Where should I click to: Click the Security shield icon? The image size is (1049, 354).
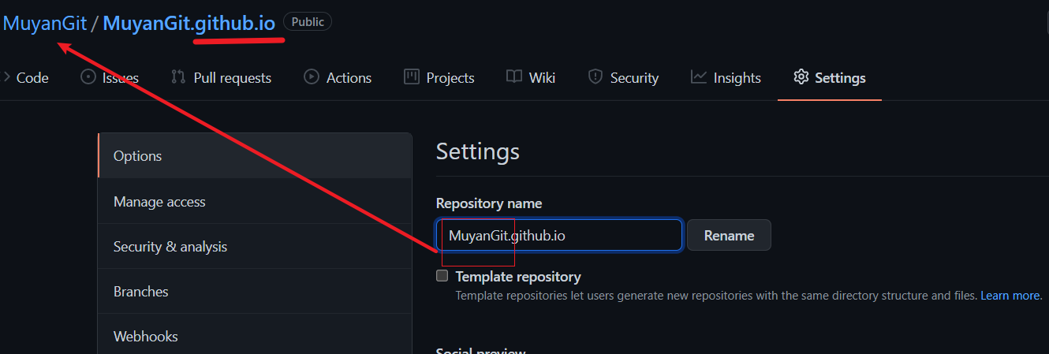tap(595, 77)
